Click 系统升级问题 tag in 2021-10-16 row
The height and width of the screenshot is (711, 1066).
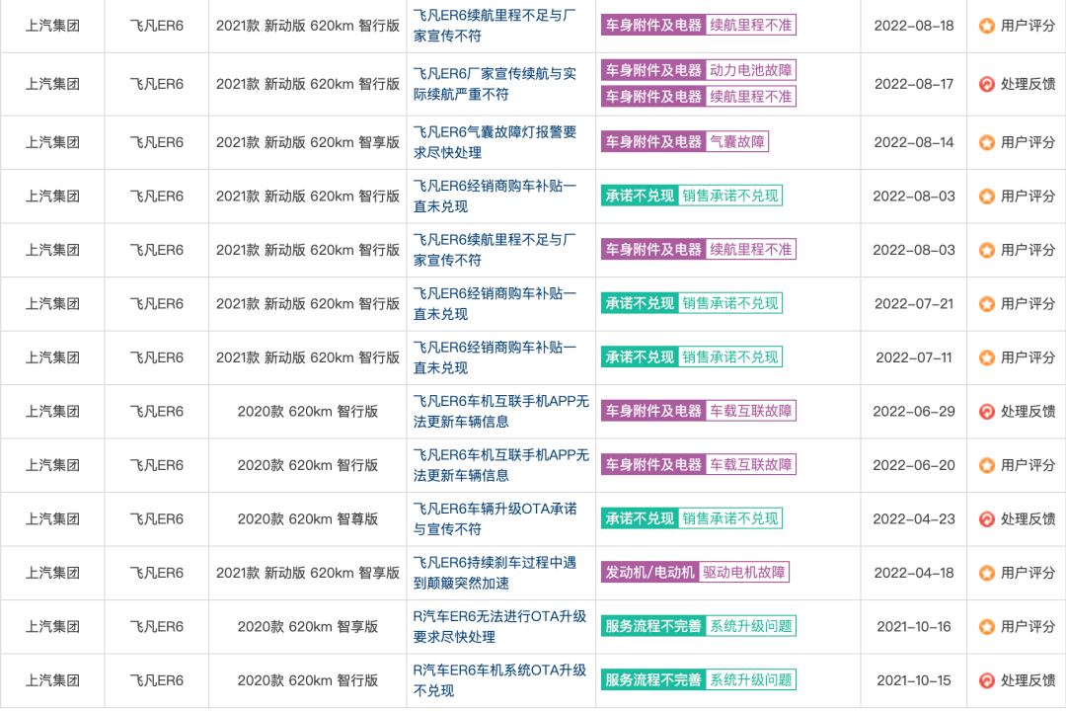(750, 626)
